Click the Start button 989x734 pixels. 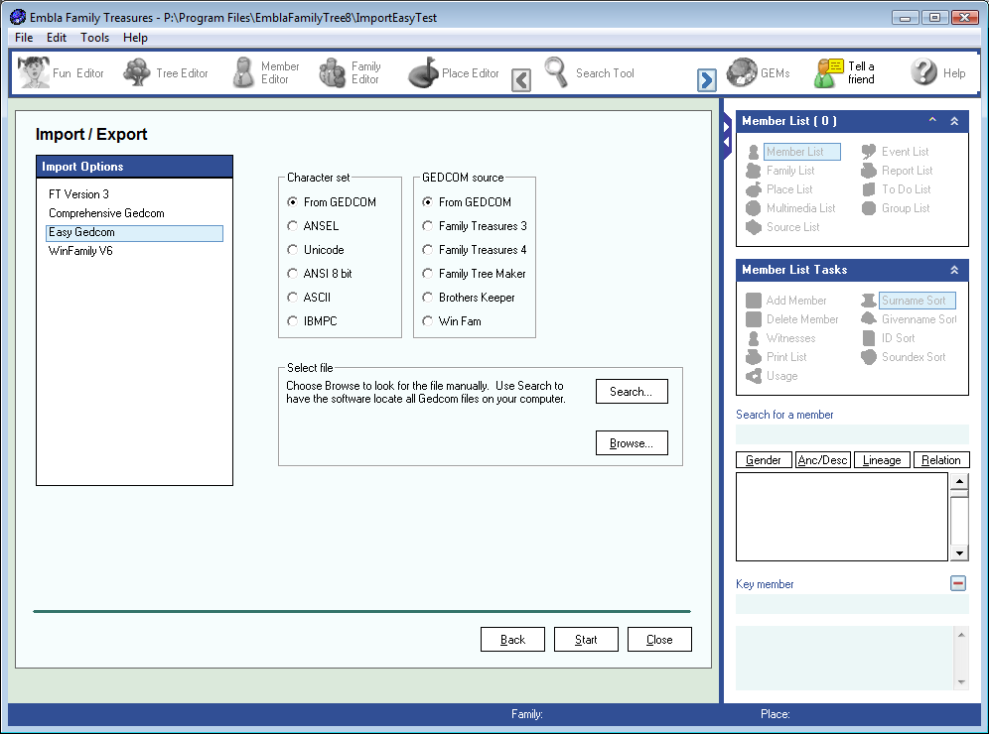pyautogui.click(x=586, y=640)
